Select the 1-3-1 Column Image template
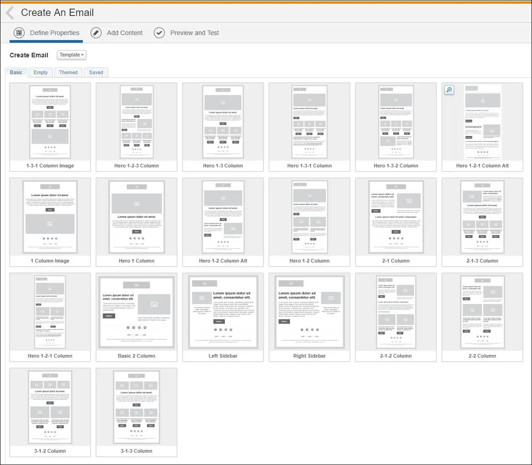The image size is (532, 465). [x=50, y=127]
